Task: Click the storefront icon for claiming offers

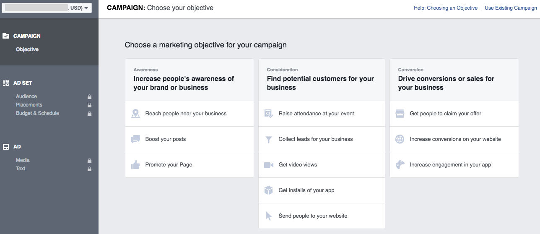Action: [x=400, y=114]
